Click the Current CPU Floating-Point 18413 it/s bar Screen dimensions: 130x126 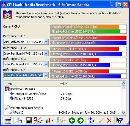pos(88,31)
